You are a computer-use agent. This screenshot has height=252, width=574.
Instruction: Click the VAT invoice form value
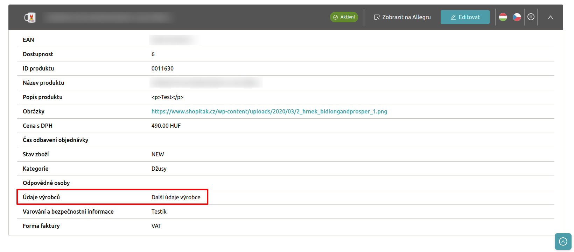coord(156,226)
